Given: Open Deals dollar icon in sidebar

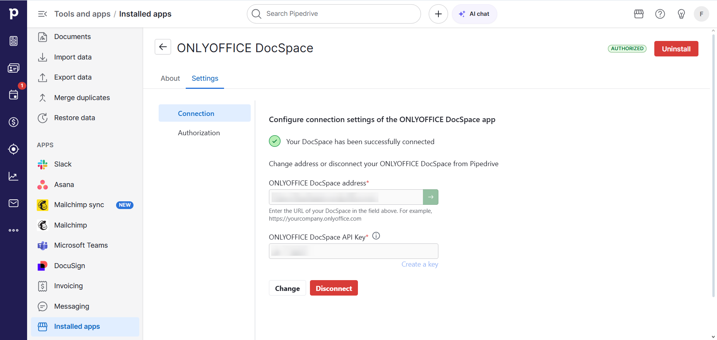Looking at the screenshot, I should pos(14,122).
